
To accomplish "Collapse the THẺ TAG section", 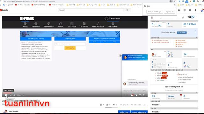I will [197, 108].
